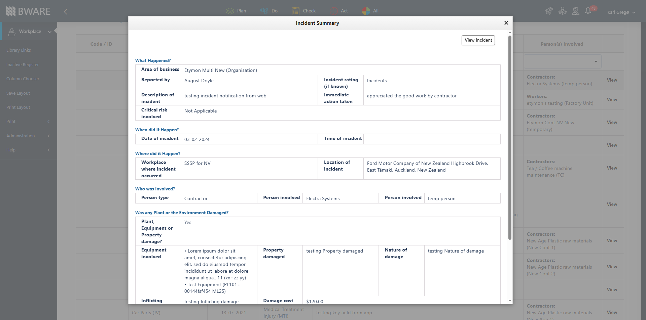The height and width of the screenshot is (320, 646).
Task: Open Library Links in sidebar
Action: (19, 50)
